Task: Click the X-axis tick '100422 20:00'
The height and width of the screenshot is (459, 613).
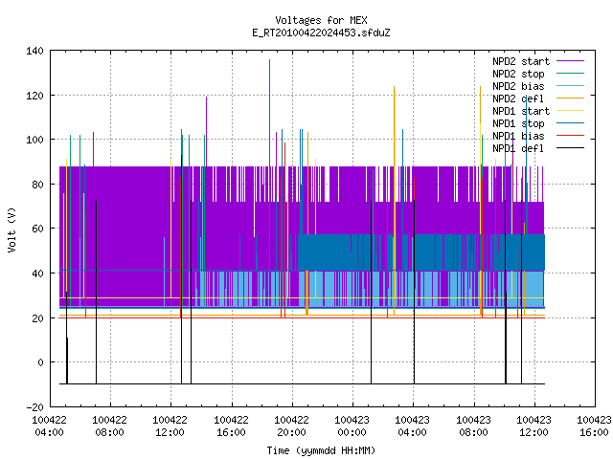Action: [x=291, y=426]
